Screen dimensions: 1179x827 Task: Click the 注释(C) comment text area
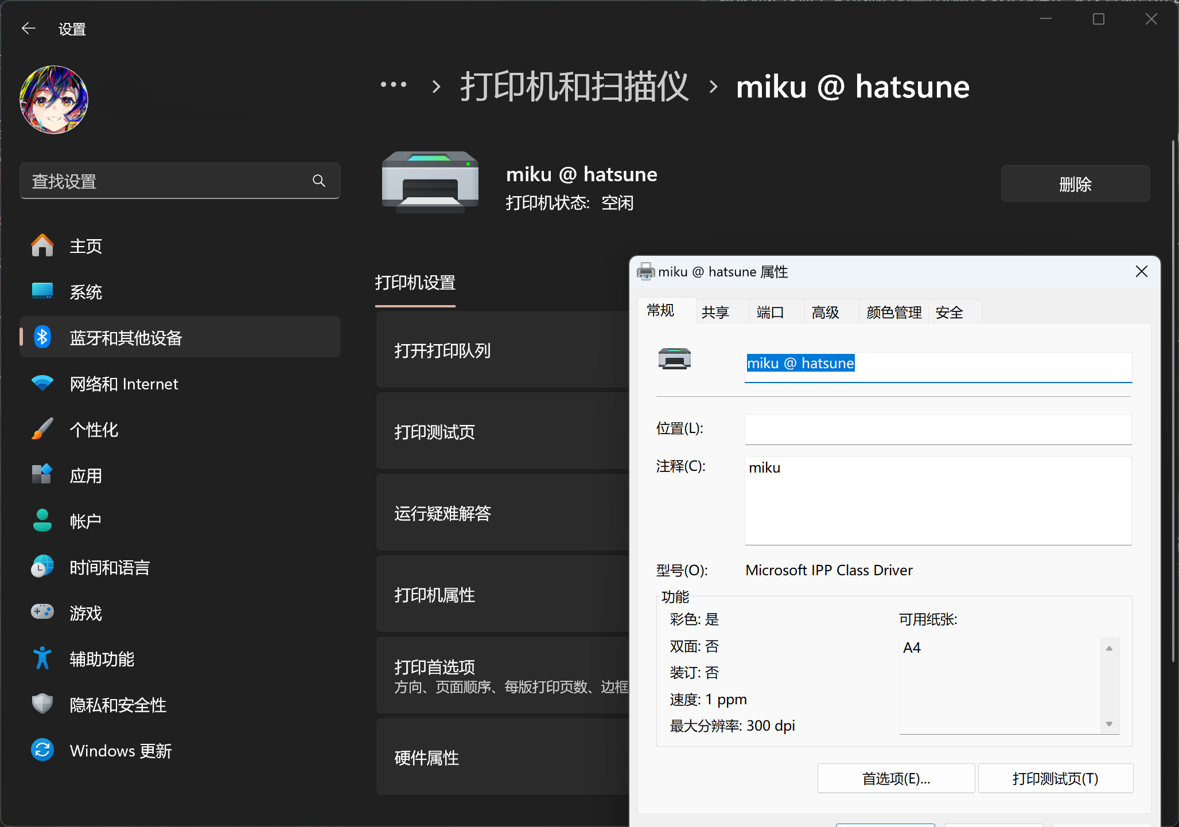pyautogui.click(x=938, y=501)
